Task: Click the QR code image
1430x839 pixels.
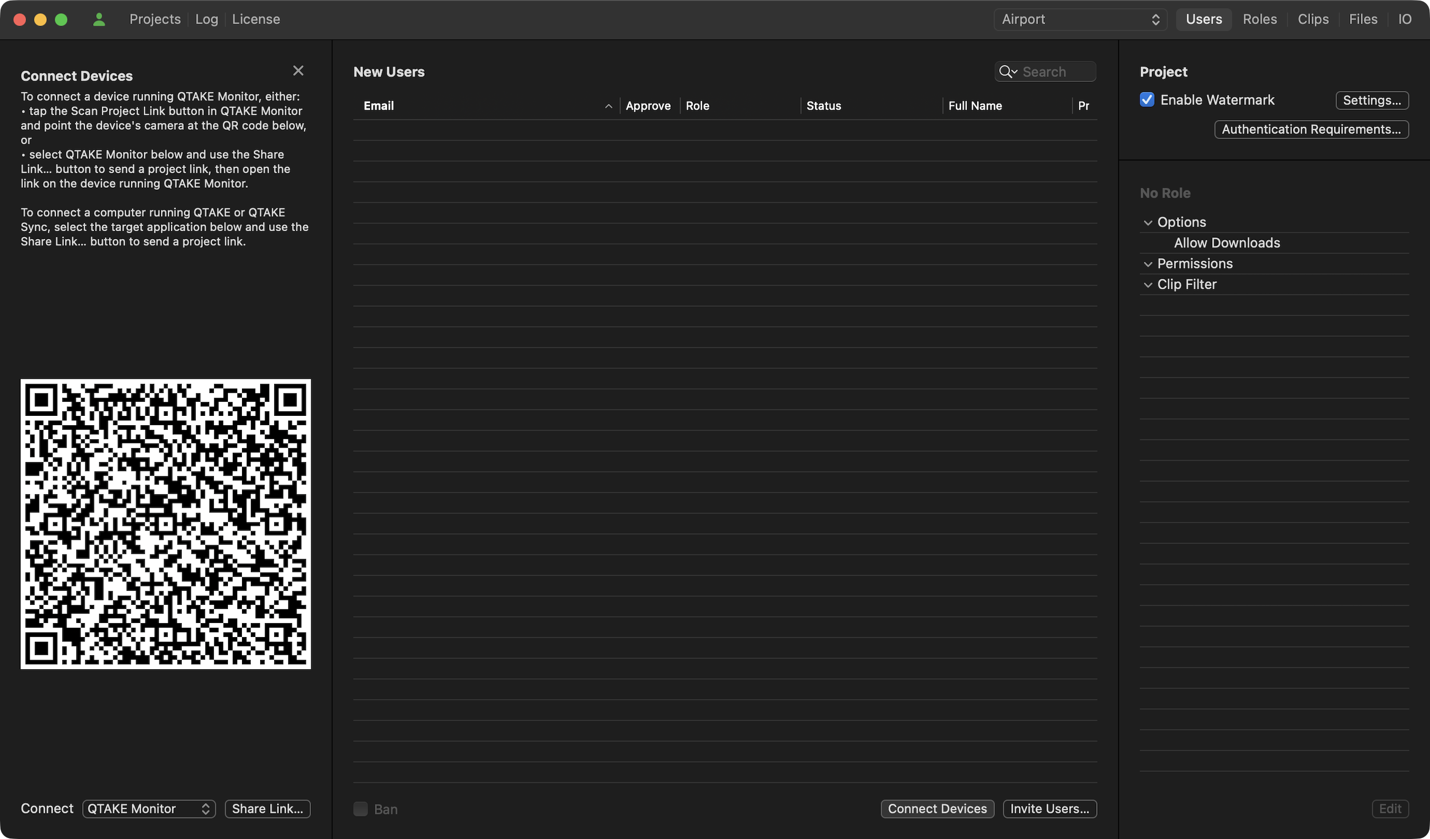Action: pos(166,523)
